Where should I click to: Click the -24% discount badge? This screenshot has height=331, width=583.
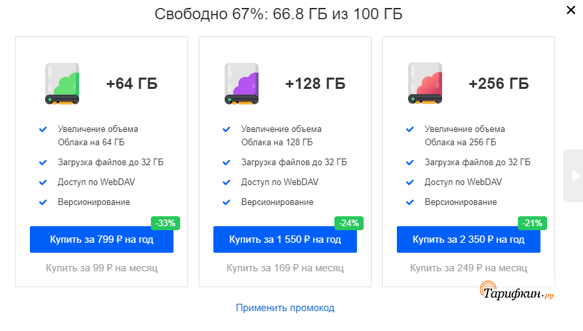click(x=348, y=224)
